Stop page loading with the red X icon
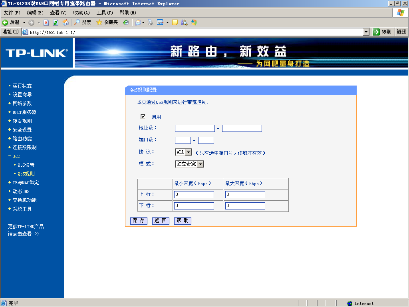The width and height of the screenshot is (409, 307). coord(46,22)
